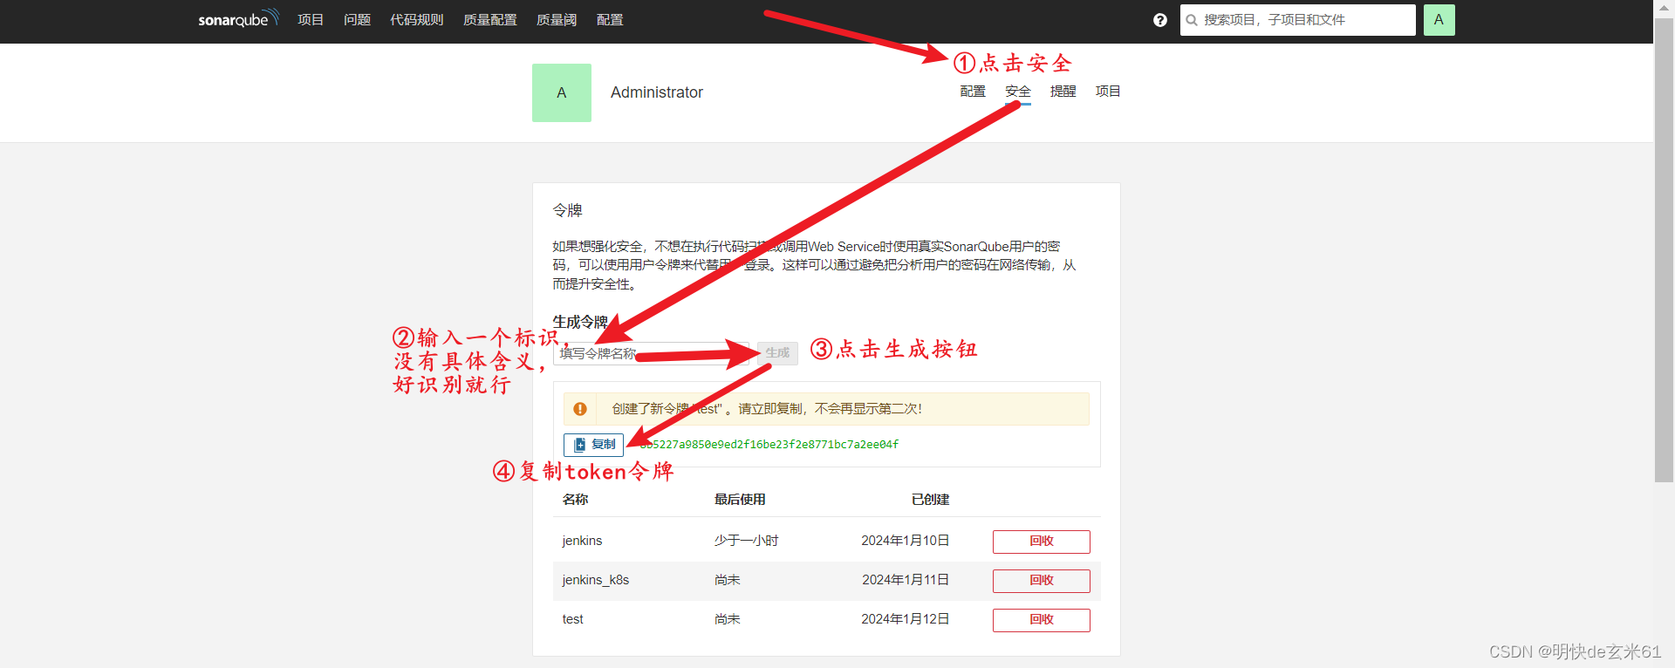Open 质量阈 in the top bar
Viewport: 1675px width, 668px height.
(557, 19)
